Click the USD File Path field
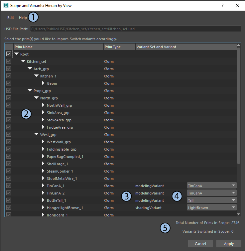 click(x=136, y=29)
